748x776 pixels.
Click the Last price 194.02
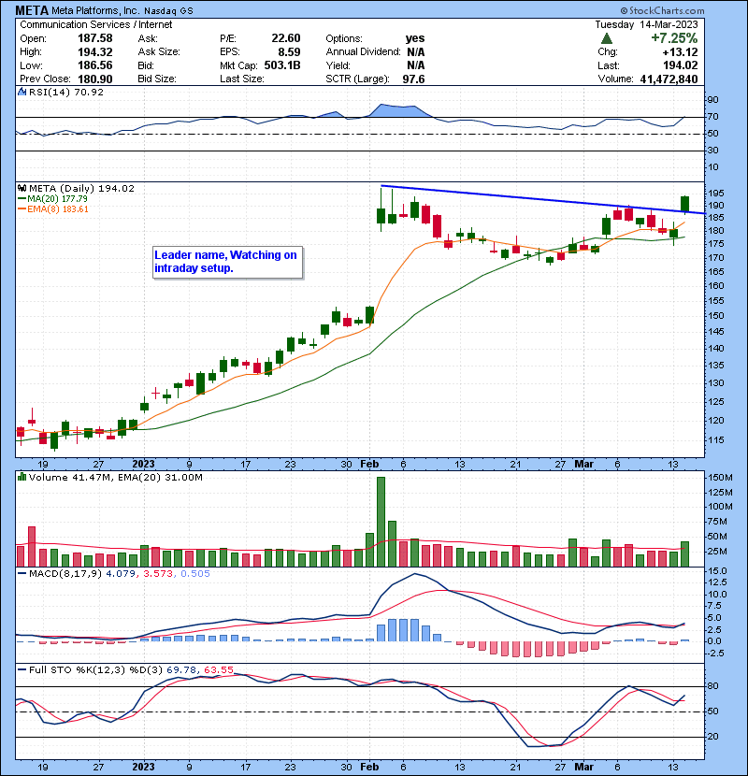pos(681,65)
